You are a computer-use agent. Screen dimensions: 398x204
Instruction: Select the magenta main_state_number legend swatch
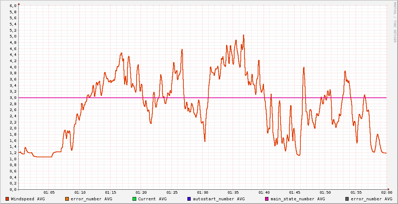267,199
